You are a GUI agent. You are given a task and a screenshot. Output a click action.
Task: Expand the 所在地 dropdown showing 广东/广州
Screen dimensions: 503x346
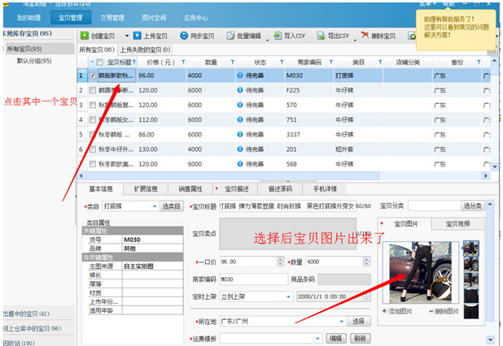(342, 322)
